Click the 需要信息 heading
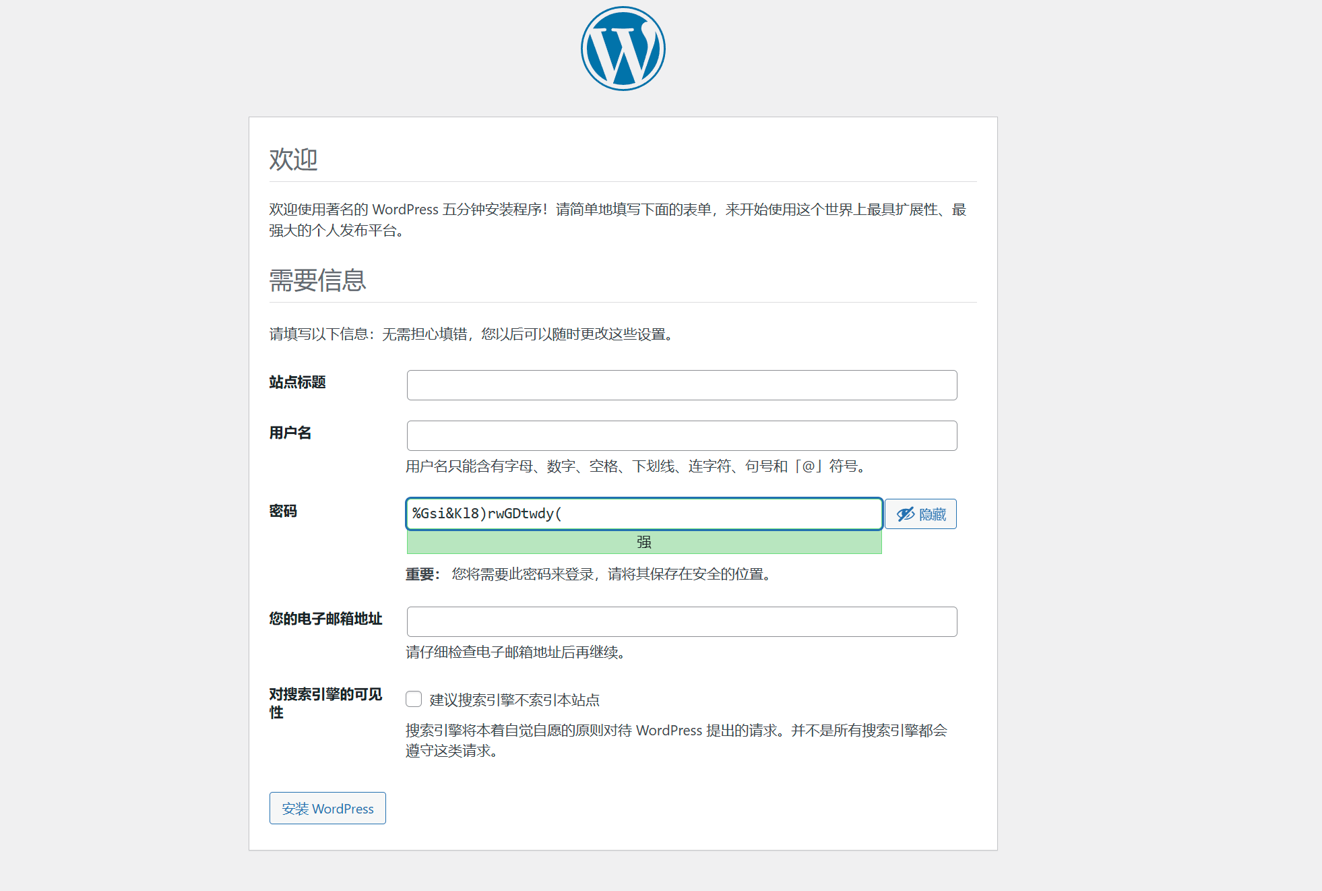 pos(317,280)
